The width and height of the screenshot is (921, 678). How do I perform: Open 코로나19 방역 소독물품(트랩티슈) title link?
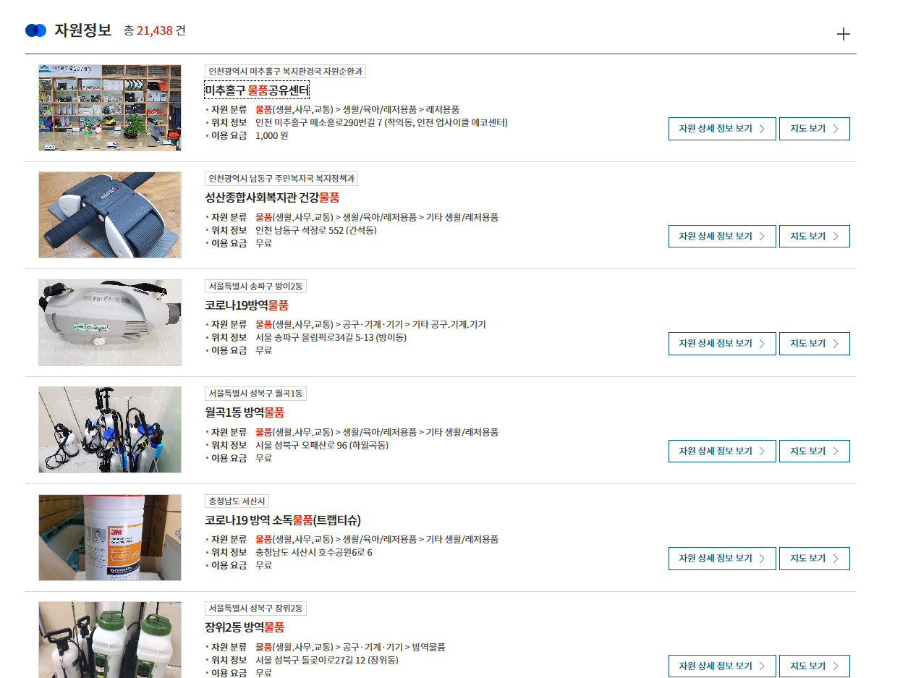coord(283,520)
